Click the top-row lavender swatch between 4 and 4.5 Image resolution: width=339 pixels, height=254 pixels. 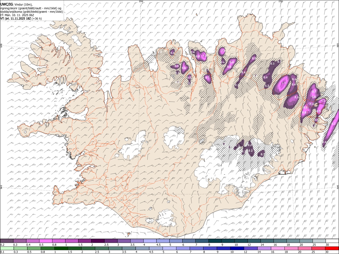click(x=150, y=241)
